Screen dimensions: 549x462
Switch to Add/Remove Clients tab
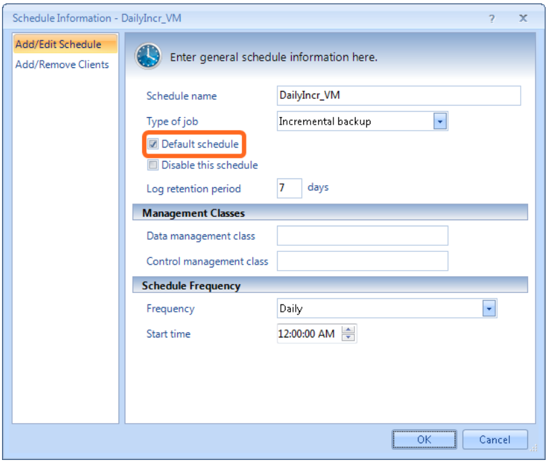[62, 65]
